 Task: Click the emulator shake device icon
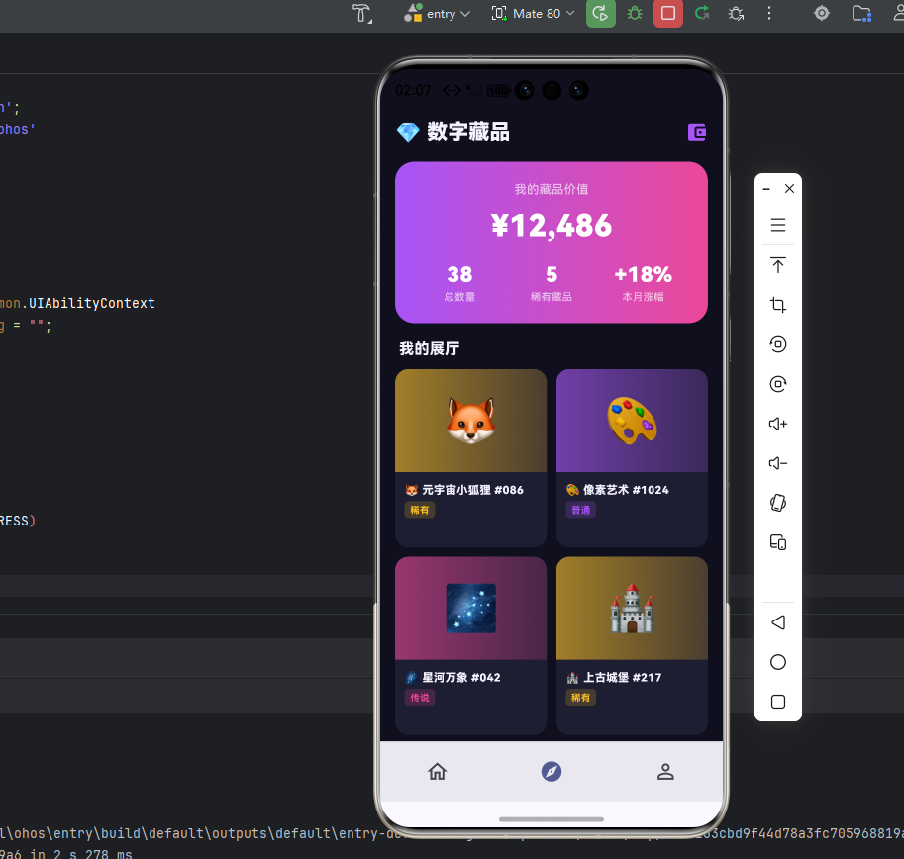pyautogui.click(x=777, y=503)
